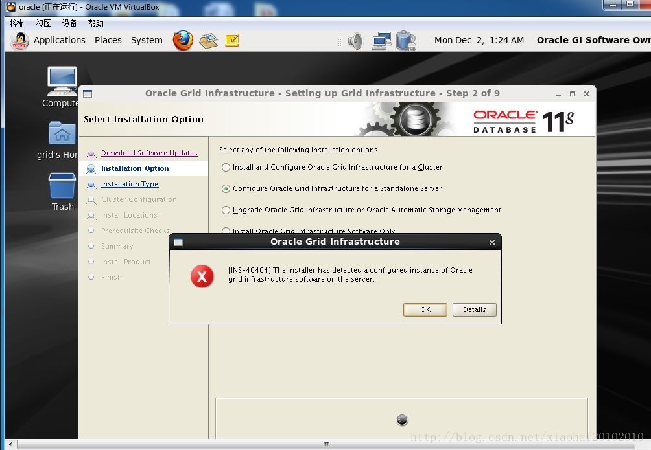
Task: Go to Installation Type step
Action: coord(130,184)
